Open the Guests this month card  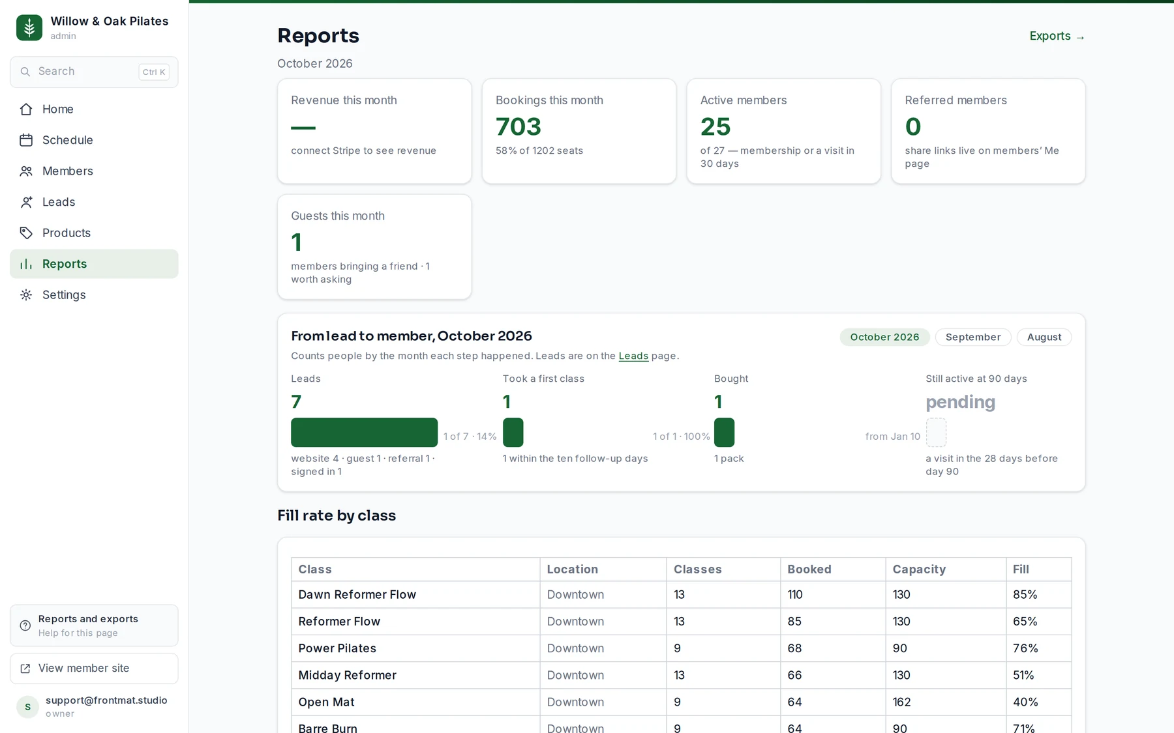tap(374, 247)
